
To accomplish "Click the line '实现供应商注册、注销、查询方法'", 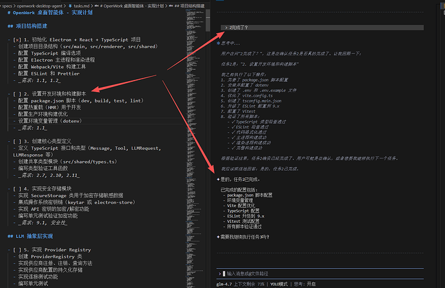I will 55,264.
